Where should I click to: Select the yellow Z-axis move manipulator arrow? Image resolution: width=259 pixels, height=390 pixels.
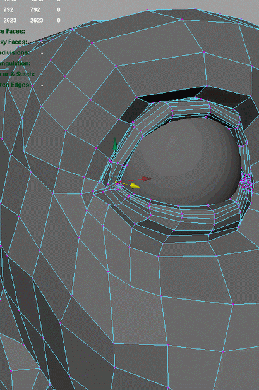point(135,186)
